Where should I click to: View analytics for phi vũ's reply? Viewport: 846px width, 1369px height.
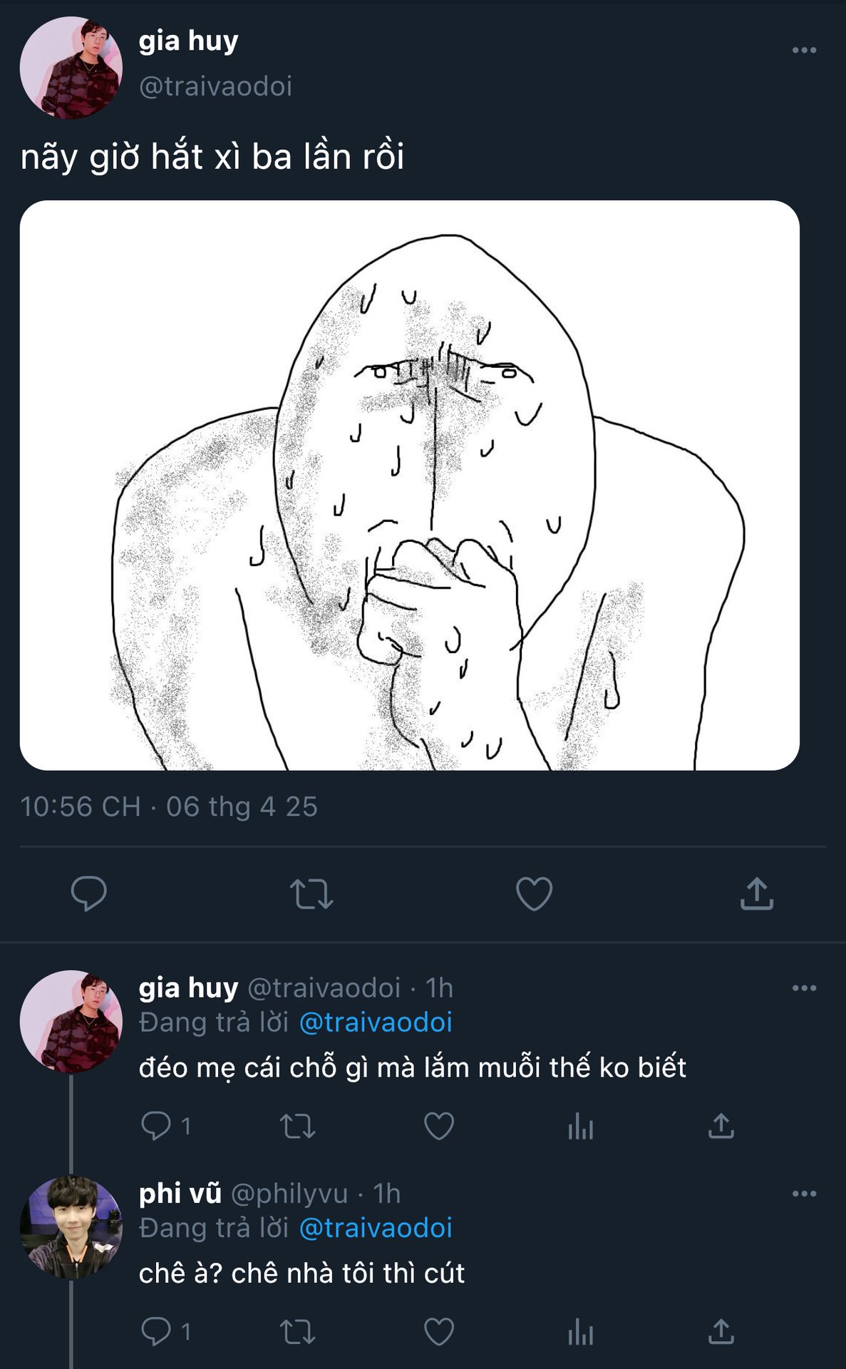[x=580, y=1332]
